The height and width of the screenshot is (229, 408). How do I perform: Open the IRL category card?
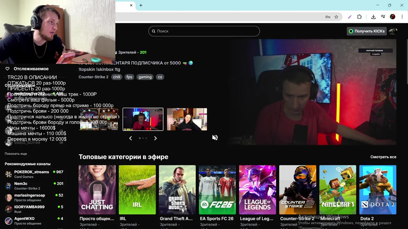[137, 190]
